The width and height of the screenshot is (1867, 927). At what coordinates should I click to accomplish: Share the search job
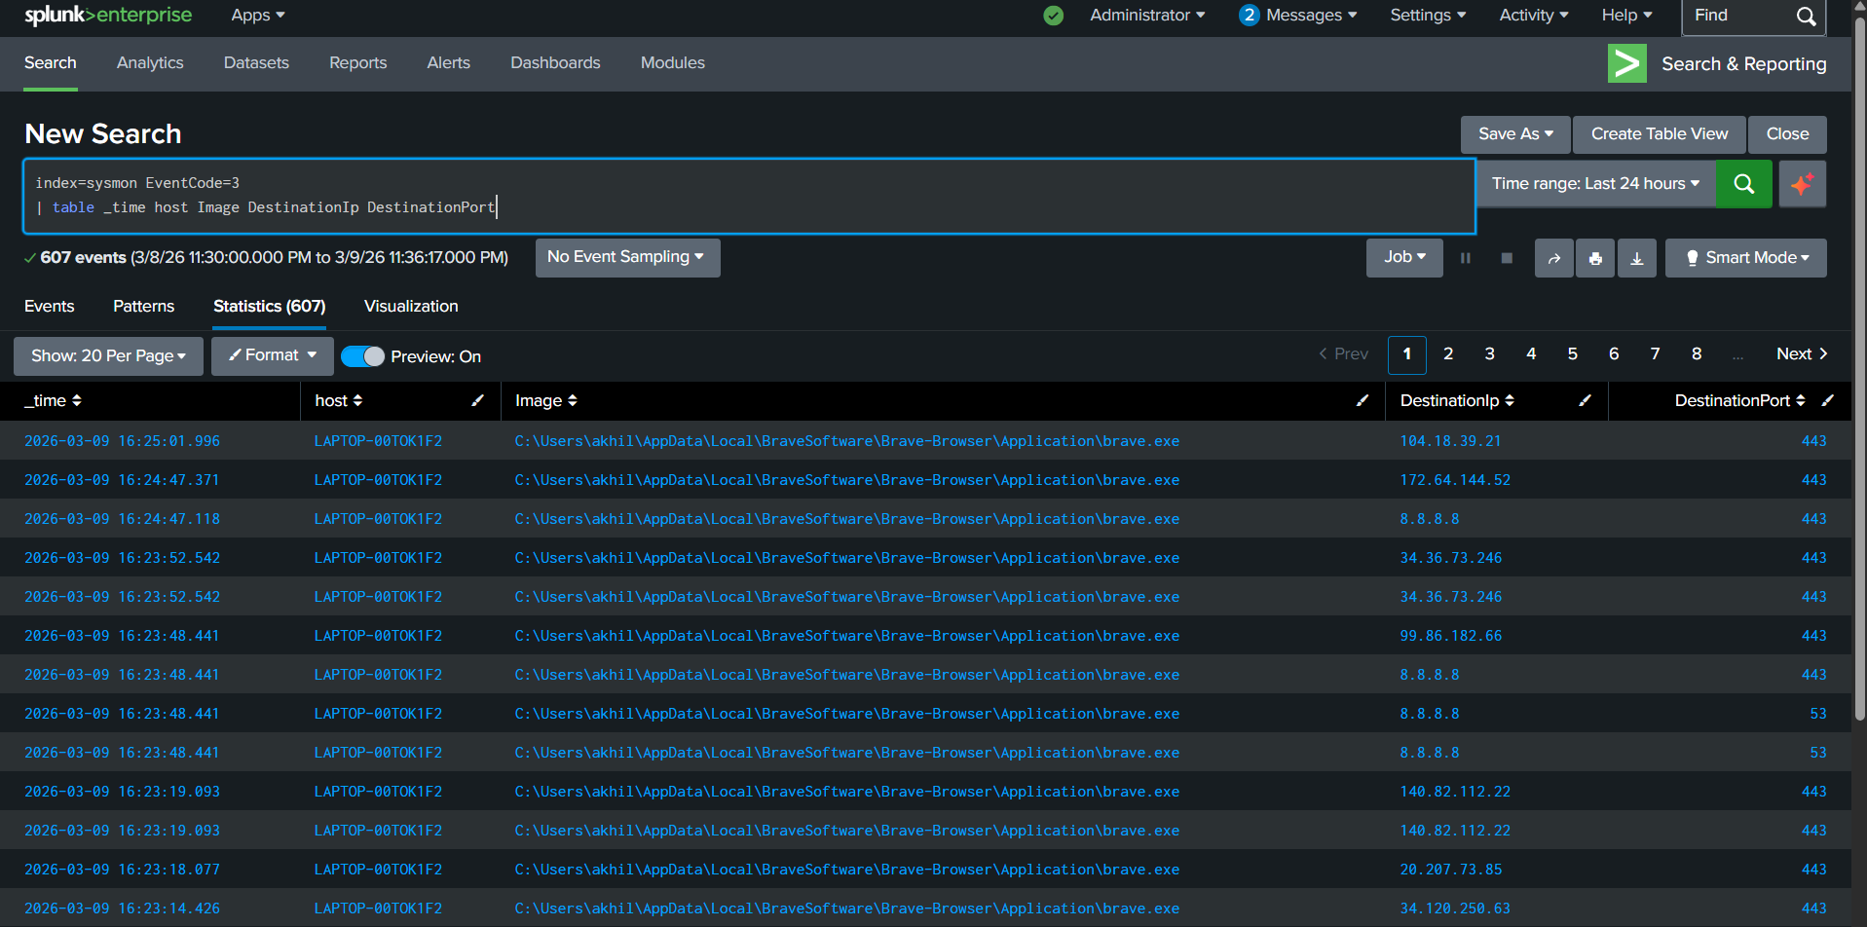1553,257
